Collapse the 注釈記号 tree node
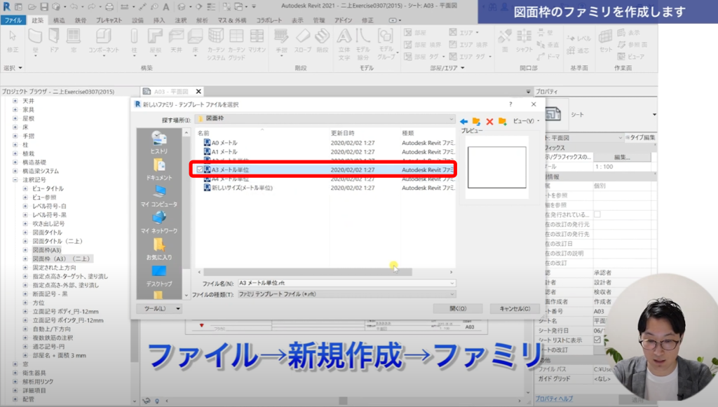The height and width of the screenshot is (407, 718). [x=15, y=180]
